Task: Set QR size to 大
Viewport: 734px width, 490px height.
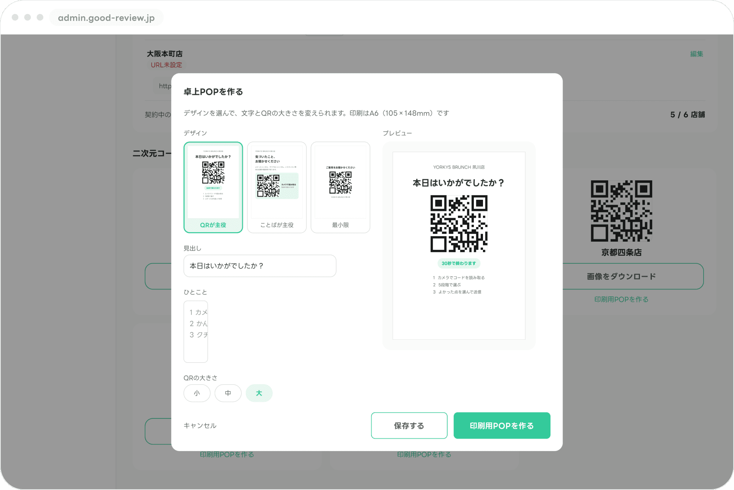Action: point(259,393)
